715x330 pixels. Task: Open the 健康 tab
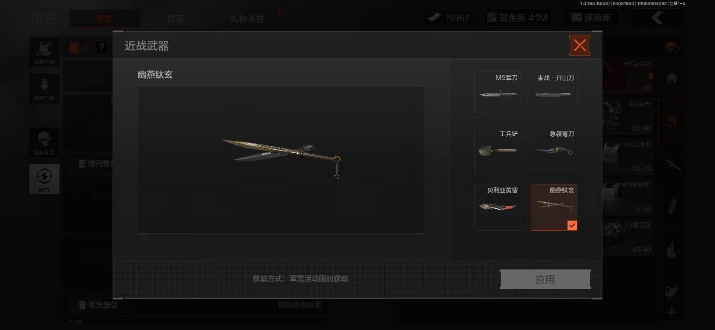[176, 18]
